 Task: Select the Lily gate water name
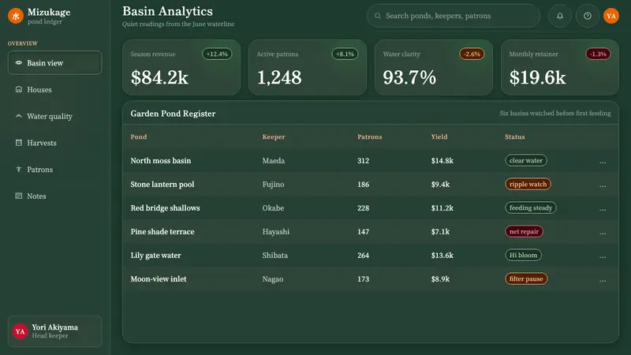point(155,256)
